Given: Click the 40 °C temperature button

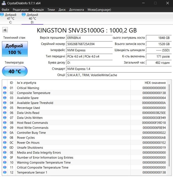Looking at the screenshot, I should [15, 71].
